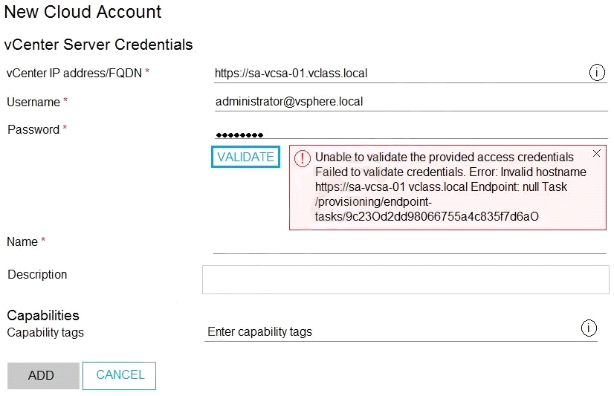The image size is (614, 396).
Task: Click the info icon beside vCenter FQDN field
Action: tap(596, 73)
